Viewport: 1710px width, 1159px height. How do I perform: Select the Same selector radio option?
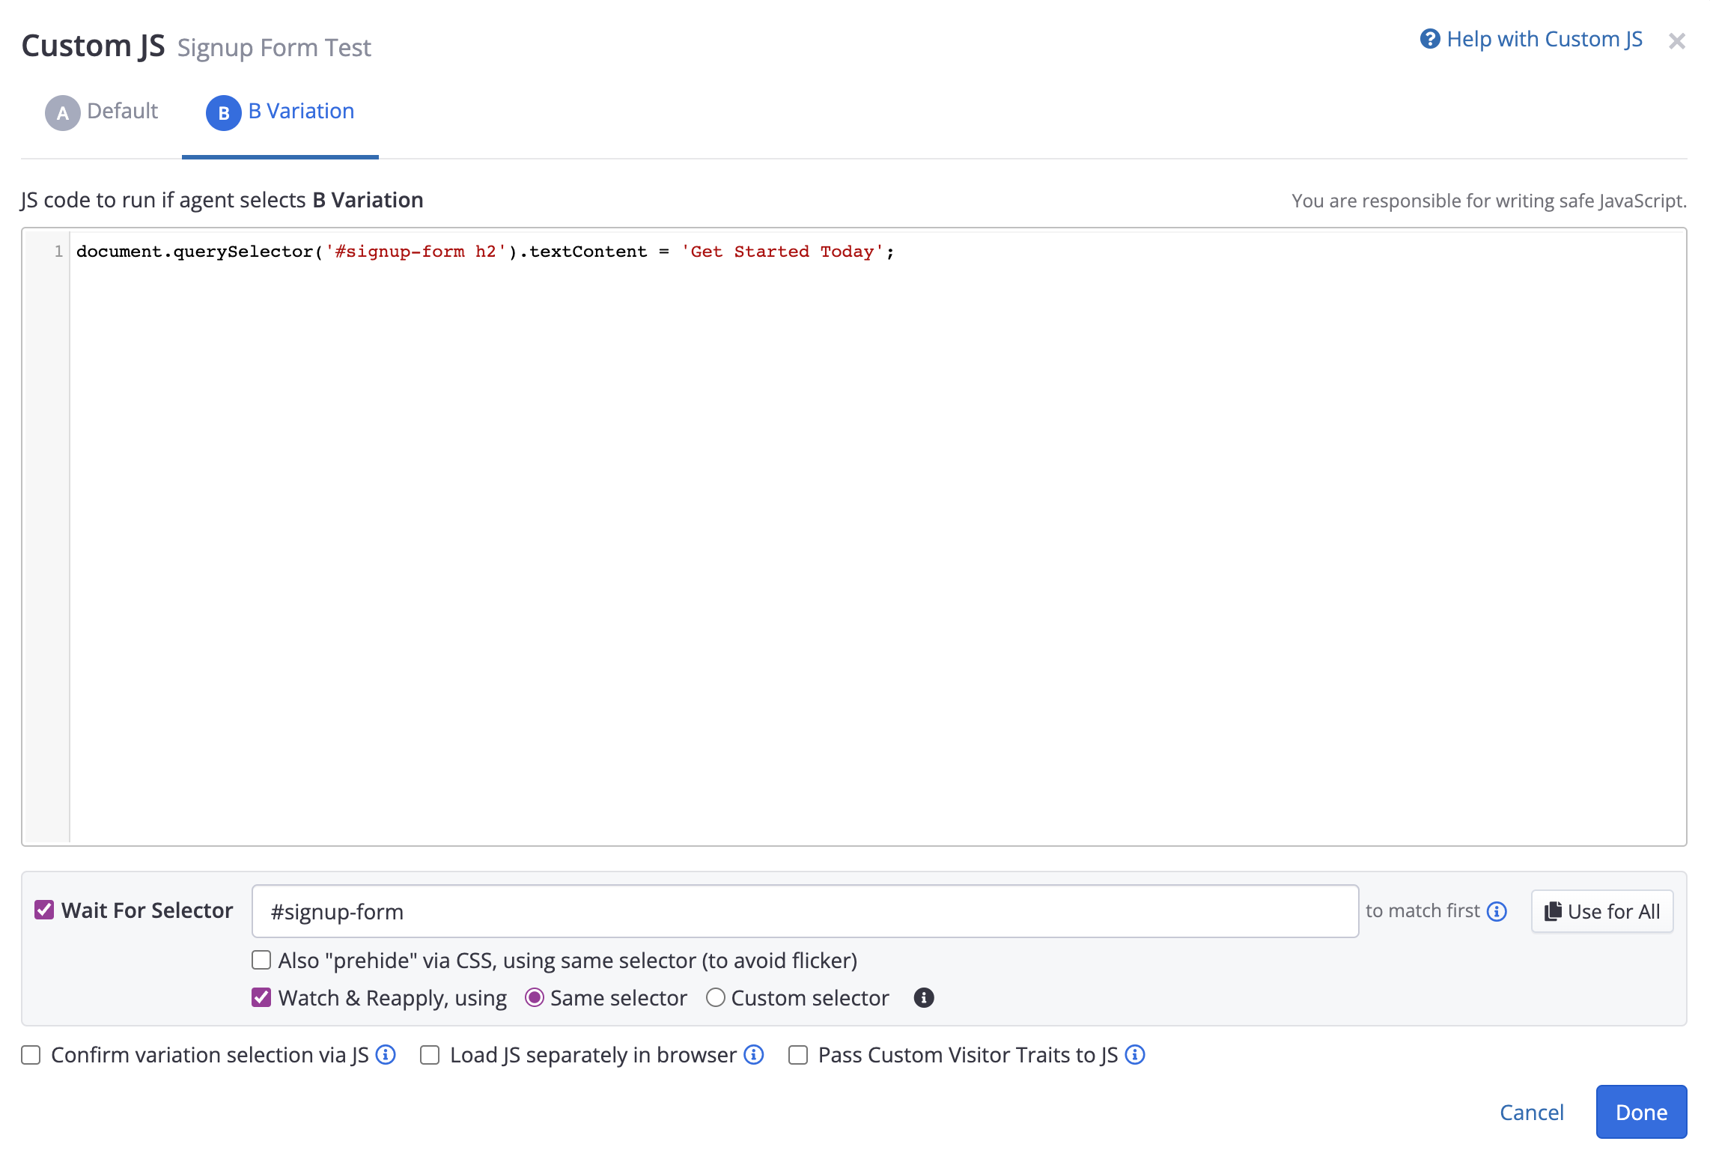point(534,998)
